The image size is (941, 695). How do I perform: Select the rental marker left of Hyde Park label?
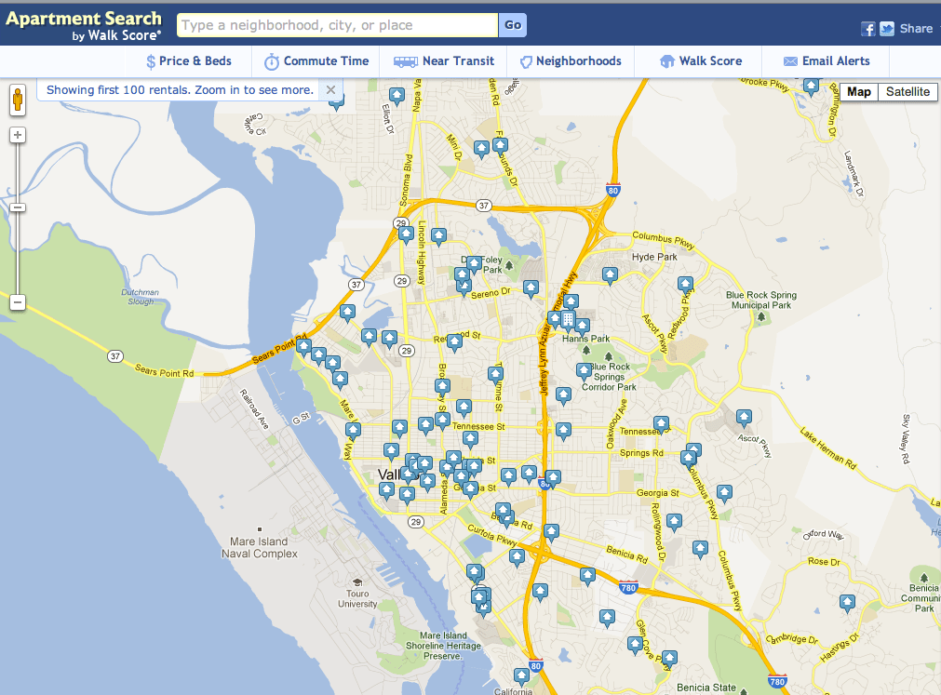[x=610, y=275]
